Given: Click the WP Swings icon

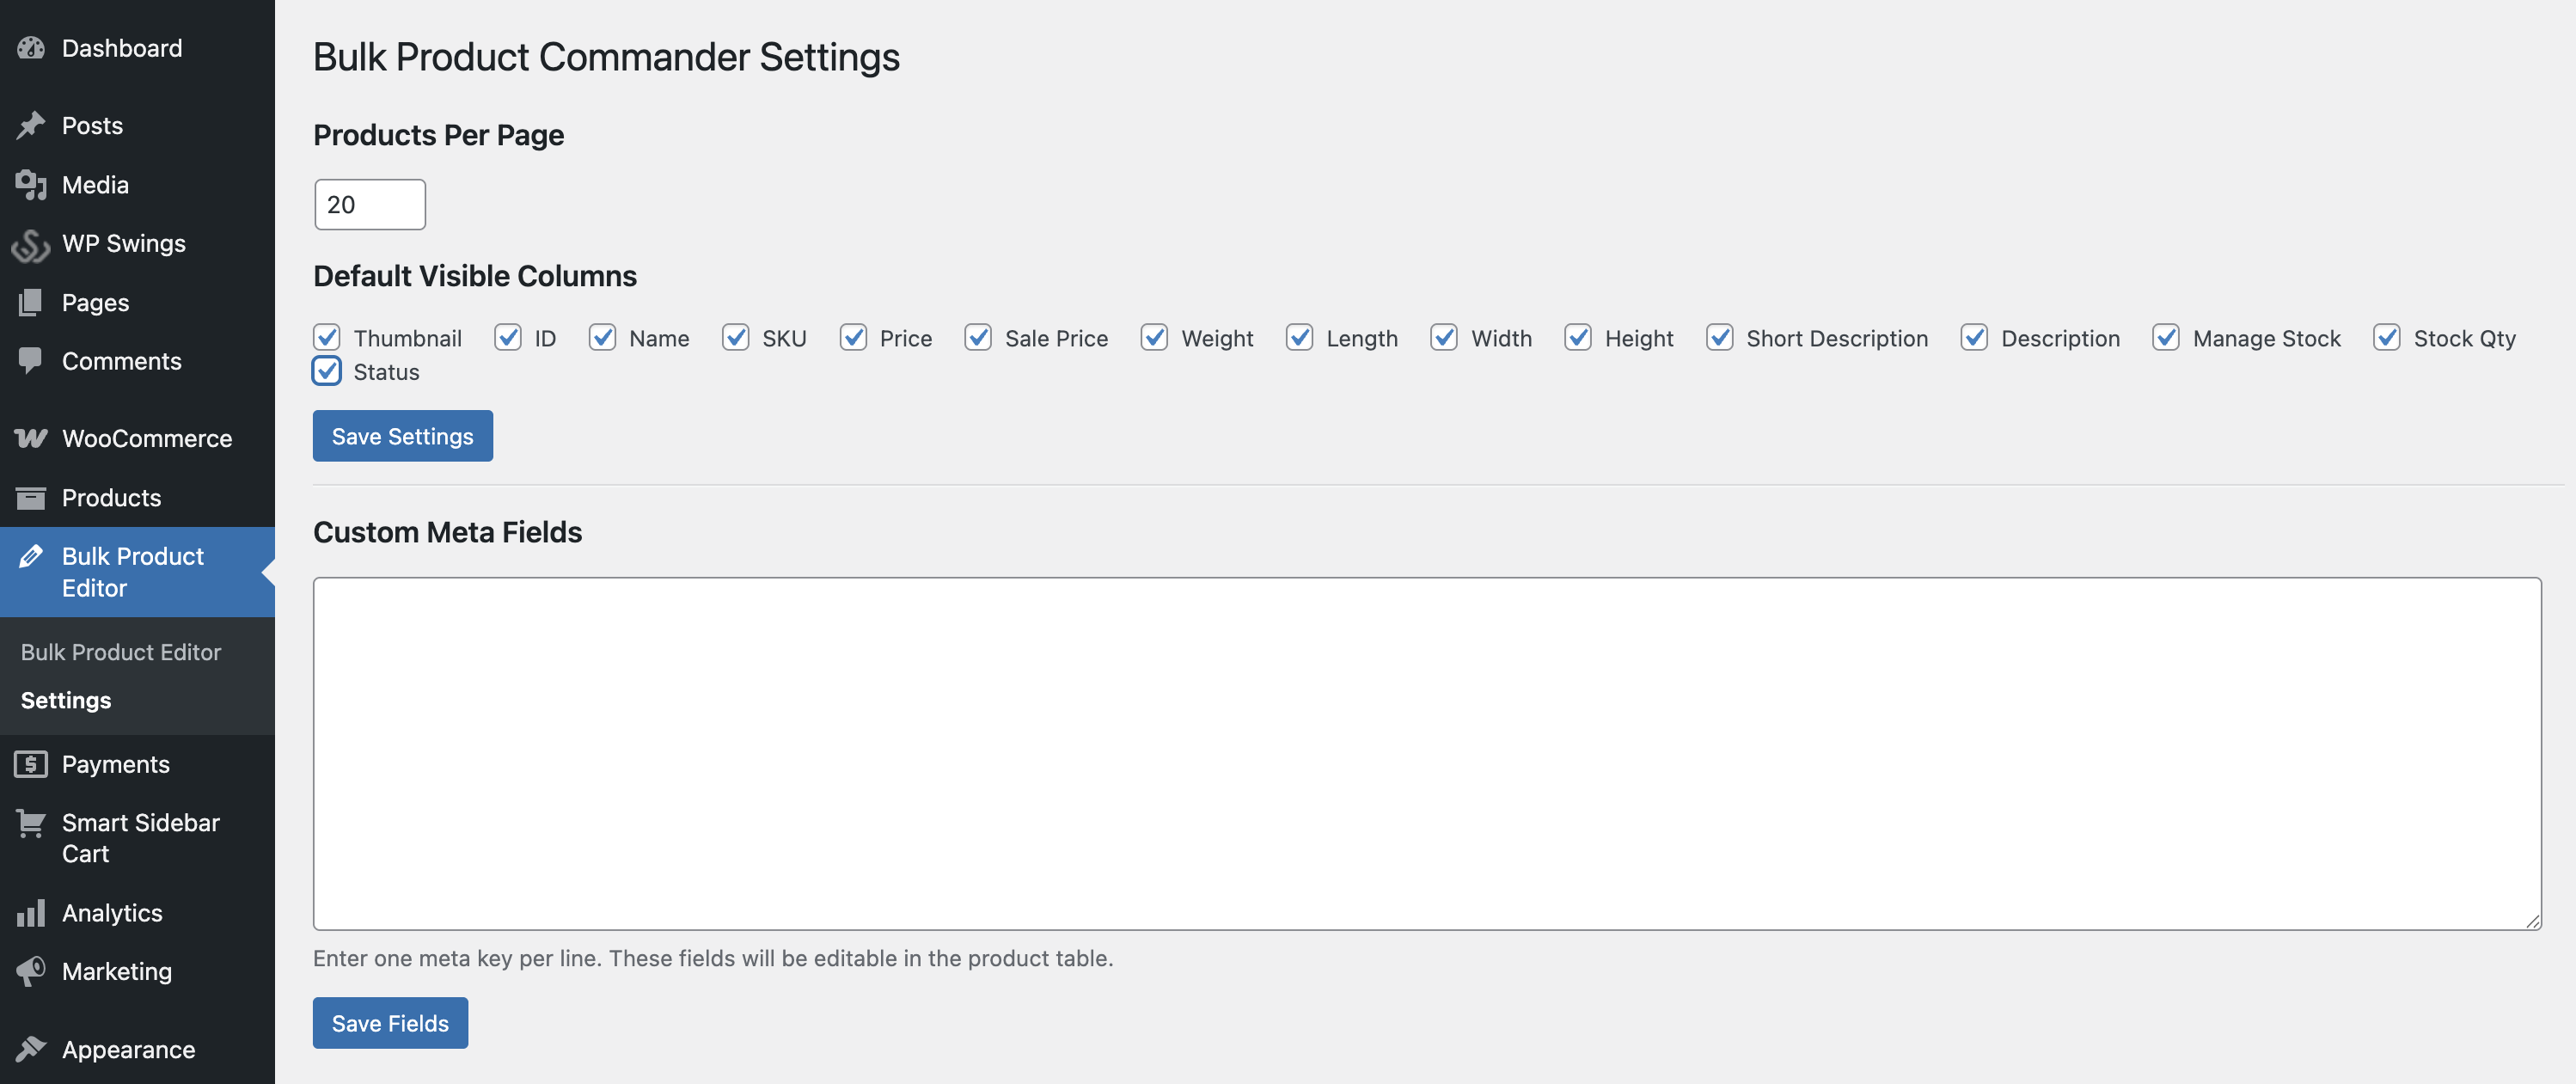Looking at the screenshot, I should pyautogui.click(x=31, y=243).
